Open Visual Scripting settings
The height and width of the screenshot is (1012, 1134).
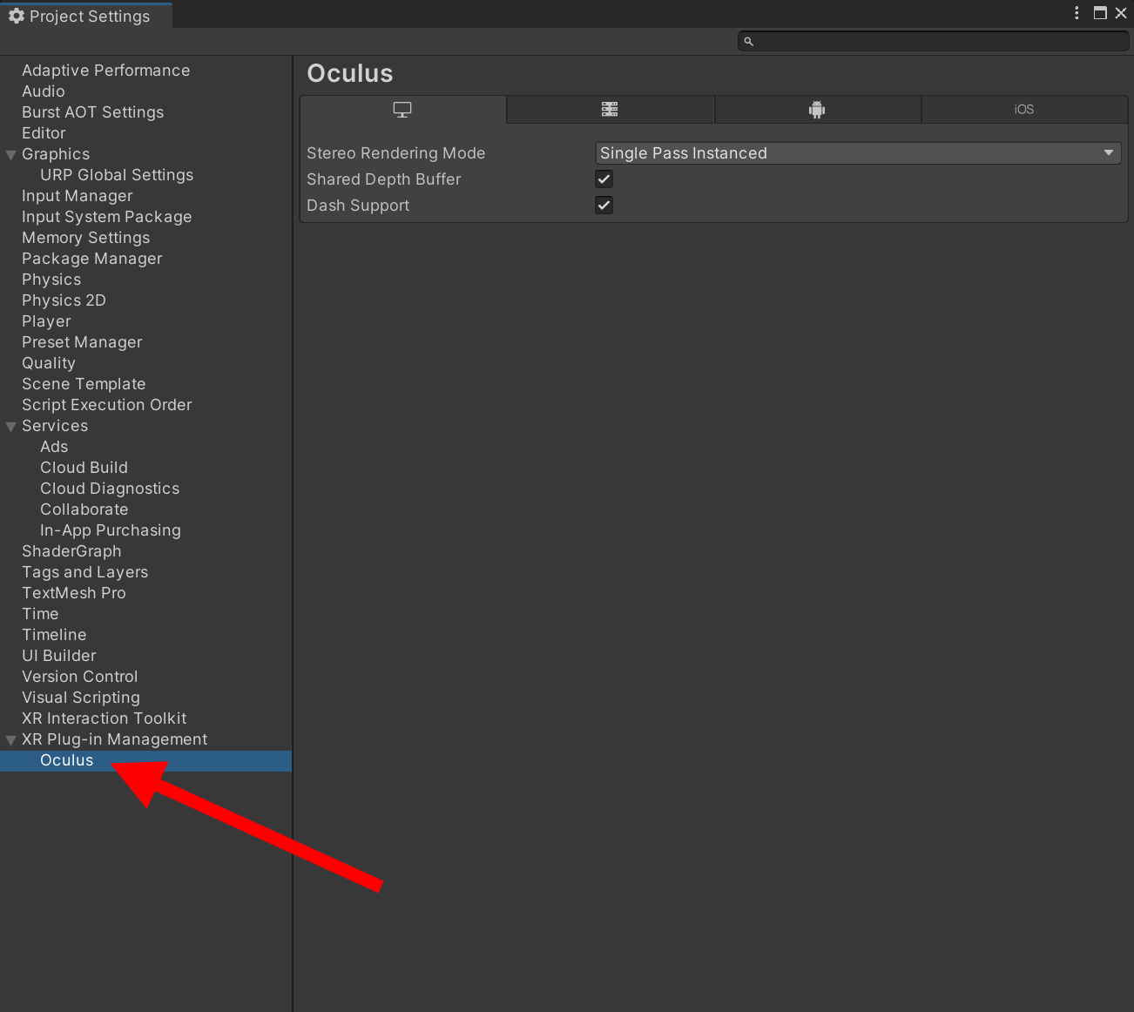point(81,698)
